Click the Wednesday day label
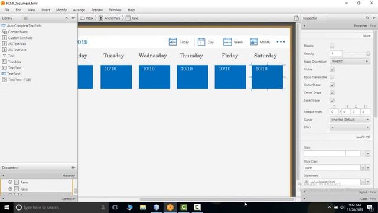This screenshot has height=213, width=378. [152, 56]
